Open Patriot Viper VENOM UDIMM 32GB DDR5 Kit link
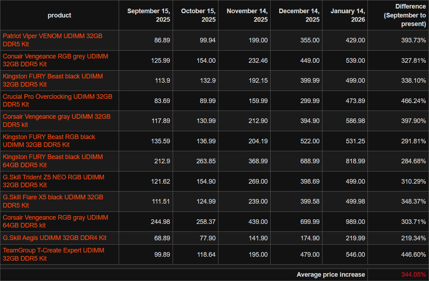429x281 pixels. 53,40
